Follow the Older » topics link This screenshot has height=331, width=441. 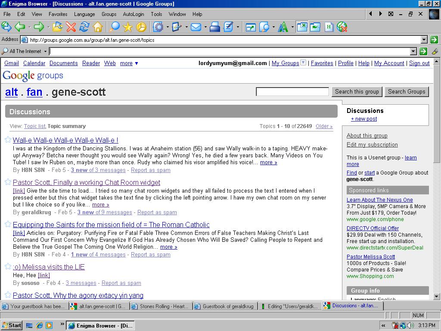pos(324,126)
